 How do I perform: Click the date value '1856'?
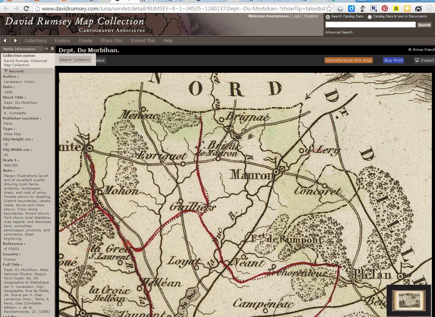pos(8,92)
